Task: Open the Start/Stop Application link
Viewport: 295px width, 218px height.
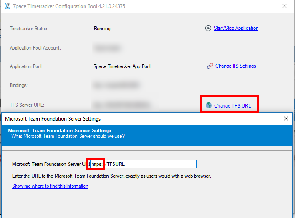Action: (x=236, y=28)
